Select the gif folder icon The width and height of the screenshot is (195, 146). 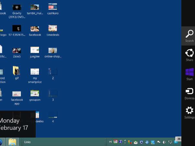pyautogui.click(x=17, y=73)
